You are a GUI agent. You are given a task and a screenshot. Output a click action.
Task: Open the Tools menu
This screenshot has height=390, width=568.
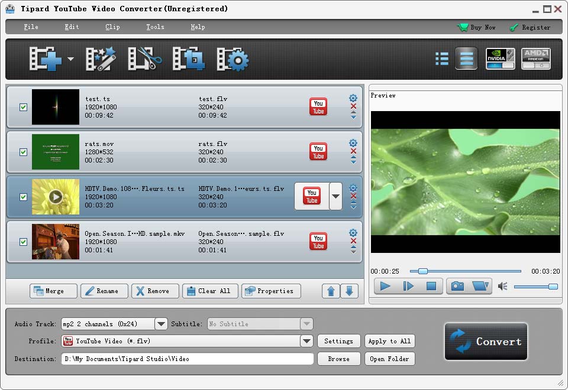click(156, 27)
